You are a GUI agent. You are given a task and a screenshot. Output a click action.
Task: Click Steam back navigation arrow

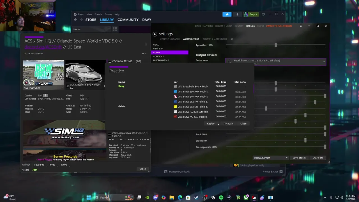tap(75, 20)
